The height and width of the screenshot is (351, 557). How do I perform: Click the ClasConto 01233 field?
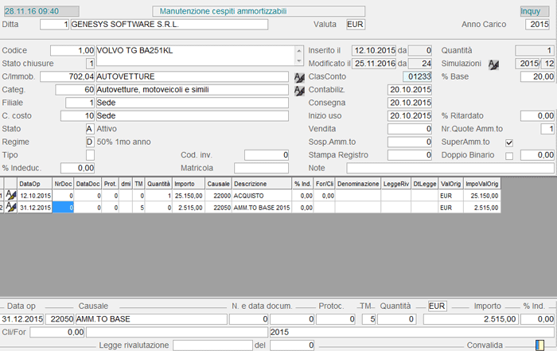point(418,76)
